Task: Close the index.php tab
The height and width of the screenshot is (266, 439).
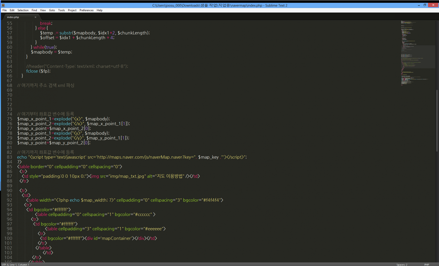Action: 35,17
